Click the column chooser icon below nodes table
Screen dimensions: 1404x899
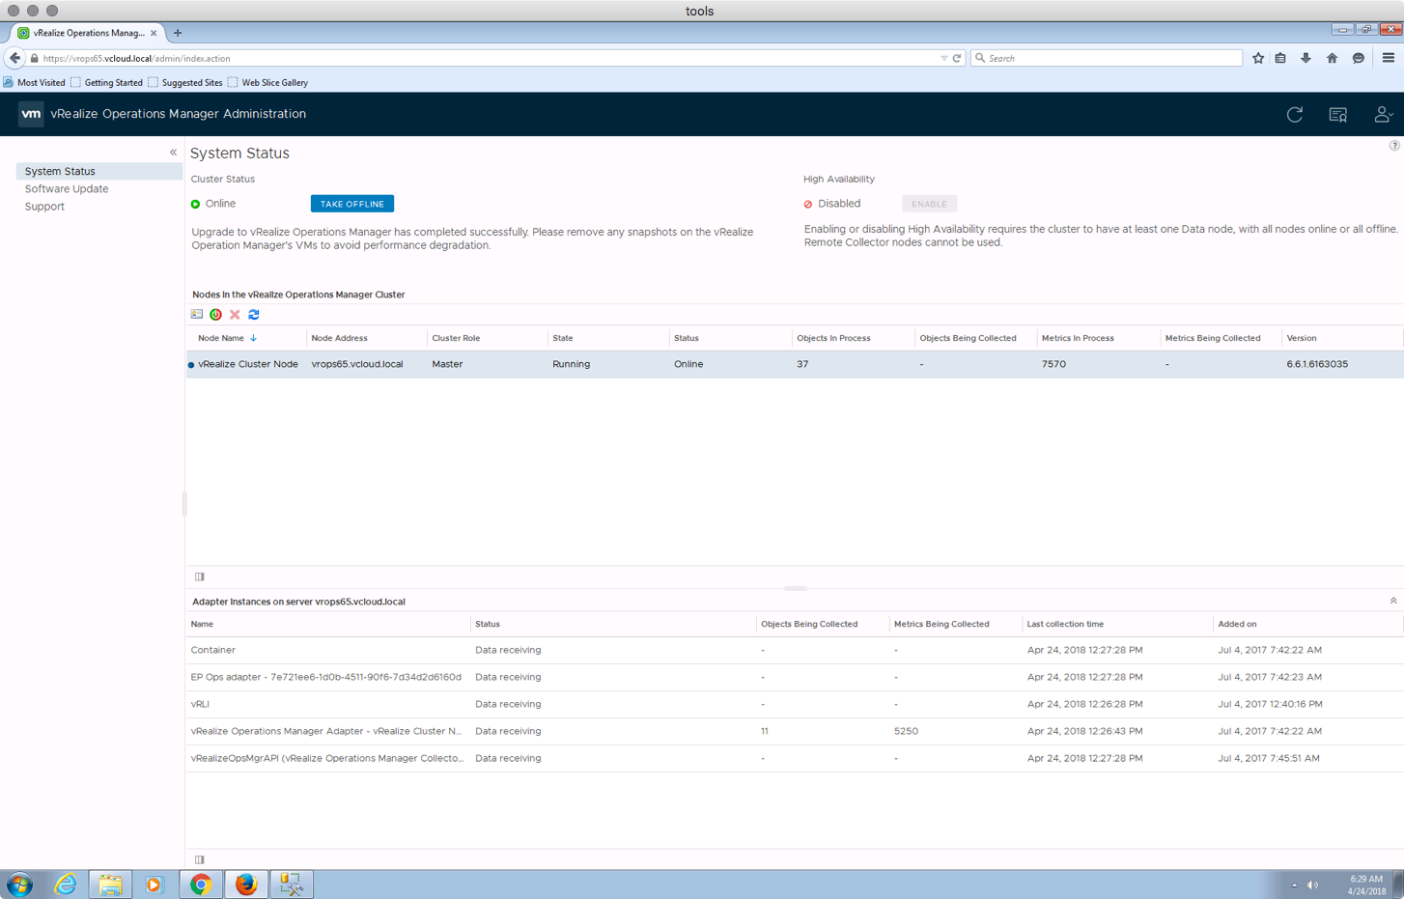(x=200, y=576)
